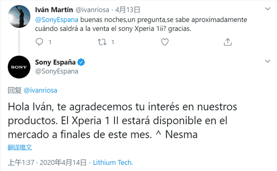Open Iván Martín's profile avatar
Image resolution: width=277 pixels, height=171 pixels.
pos(19,16)
